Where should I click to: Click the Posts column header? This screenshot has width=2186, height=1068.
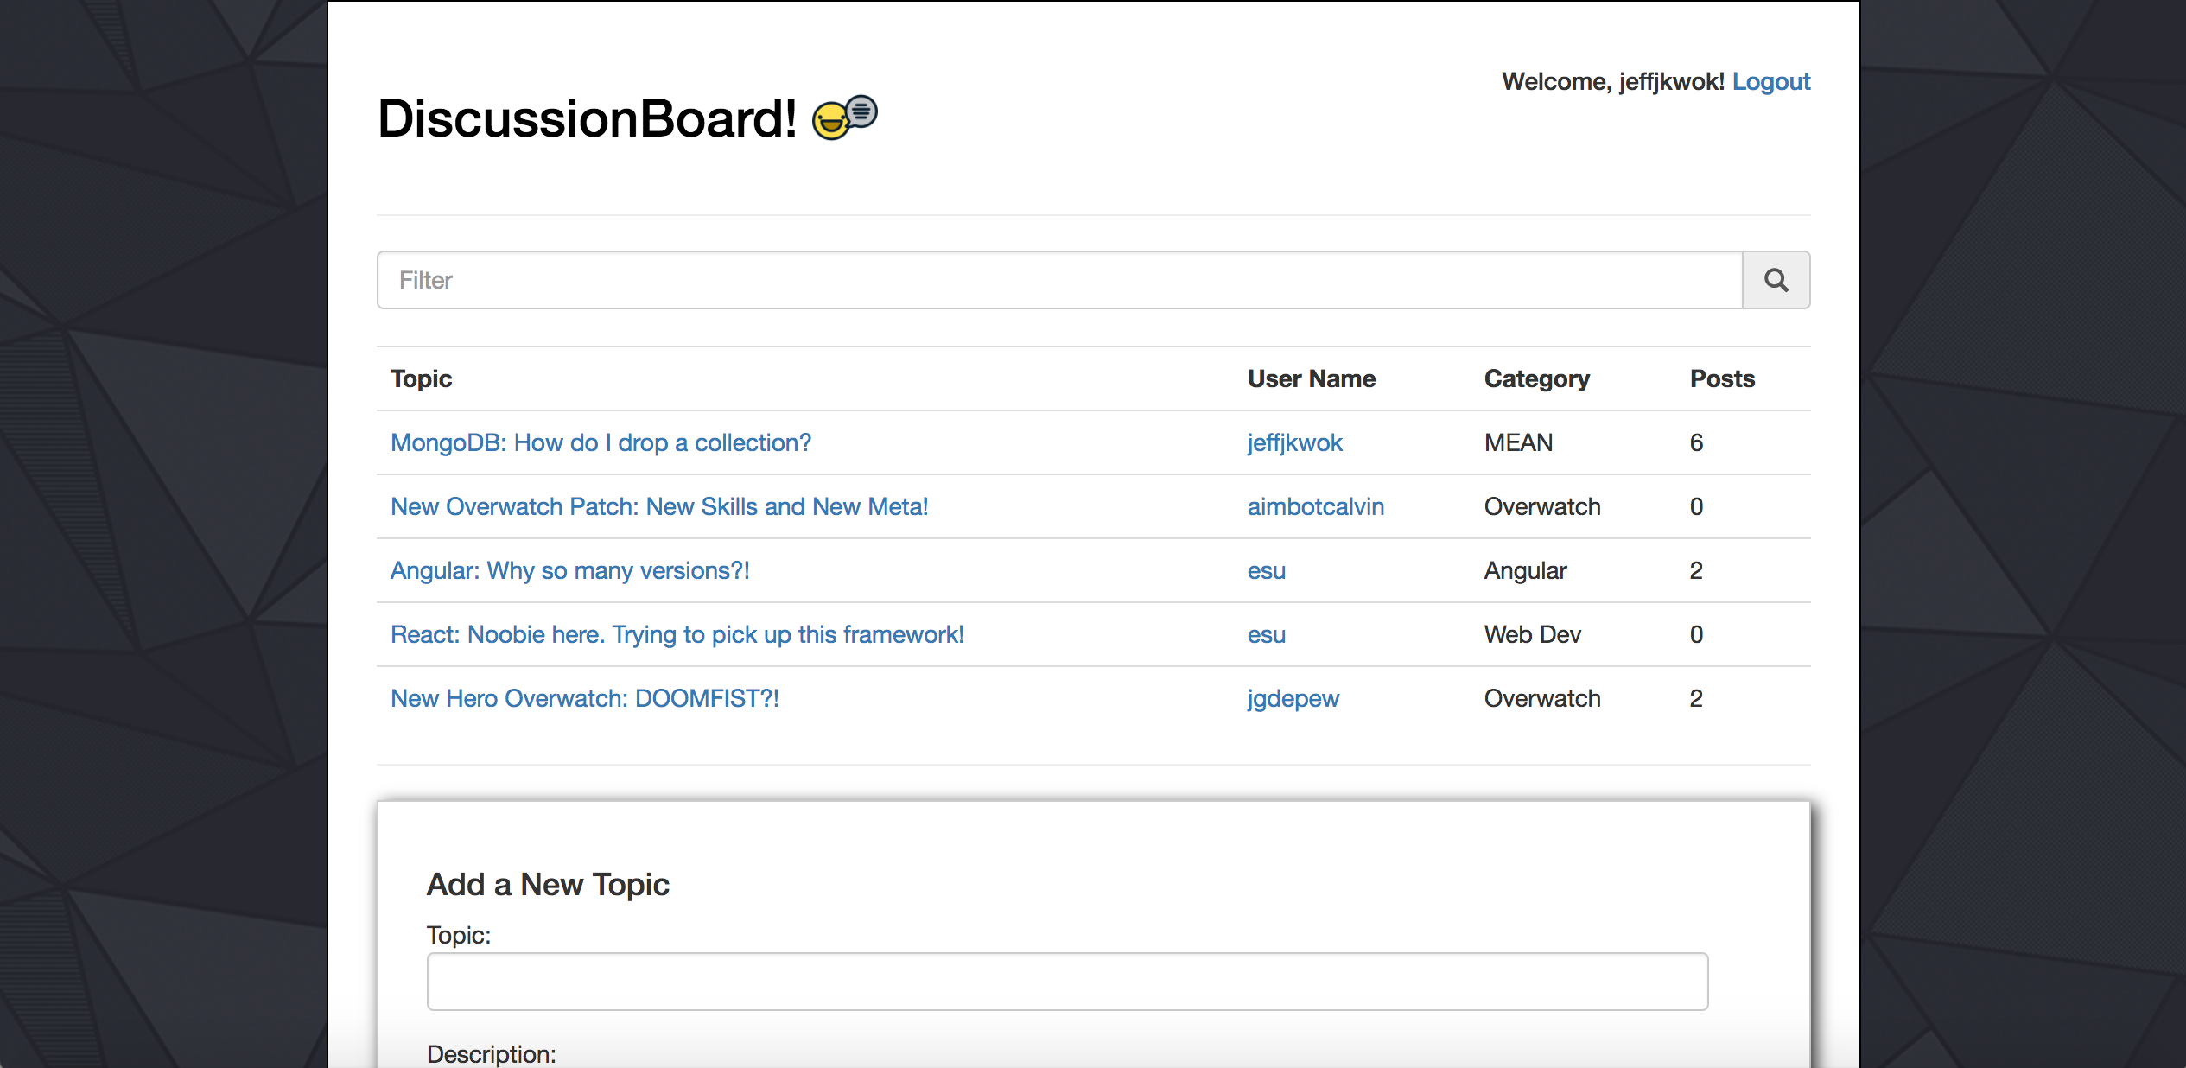pos(1722,378)
